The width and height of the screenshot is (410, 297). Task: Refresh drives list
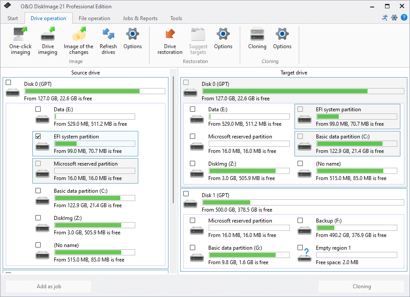(x=108, y=41)
